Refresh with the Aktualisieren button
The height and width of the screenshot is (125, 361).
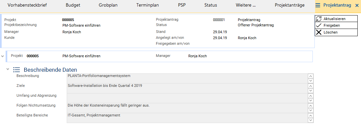(x=336, y=19)
